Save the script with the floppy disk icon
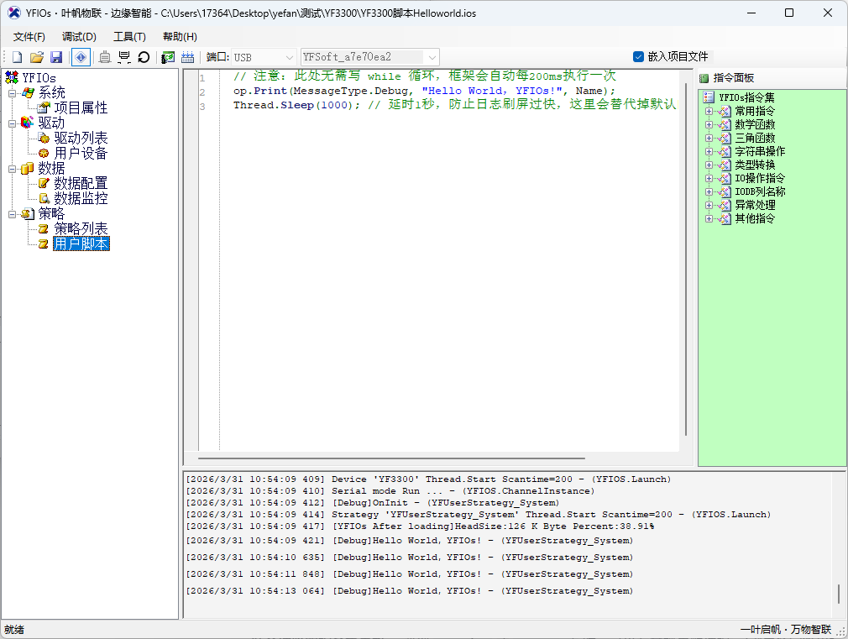 56,57
